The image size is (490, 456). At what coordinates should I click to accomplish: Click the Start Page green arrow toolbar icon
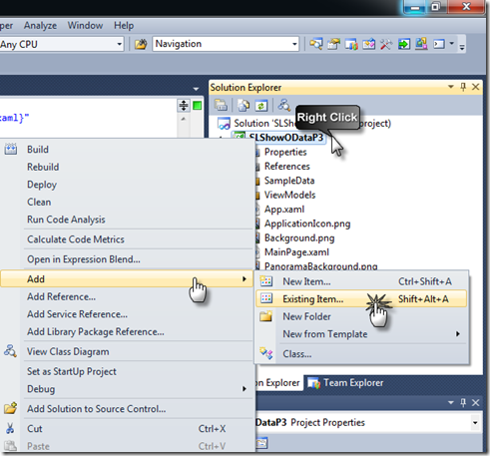click(x=404, y=44)
